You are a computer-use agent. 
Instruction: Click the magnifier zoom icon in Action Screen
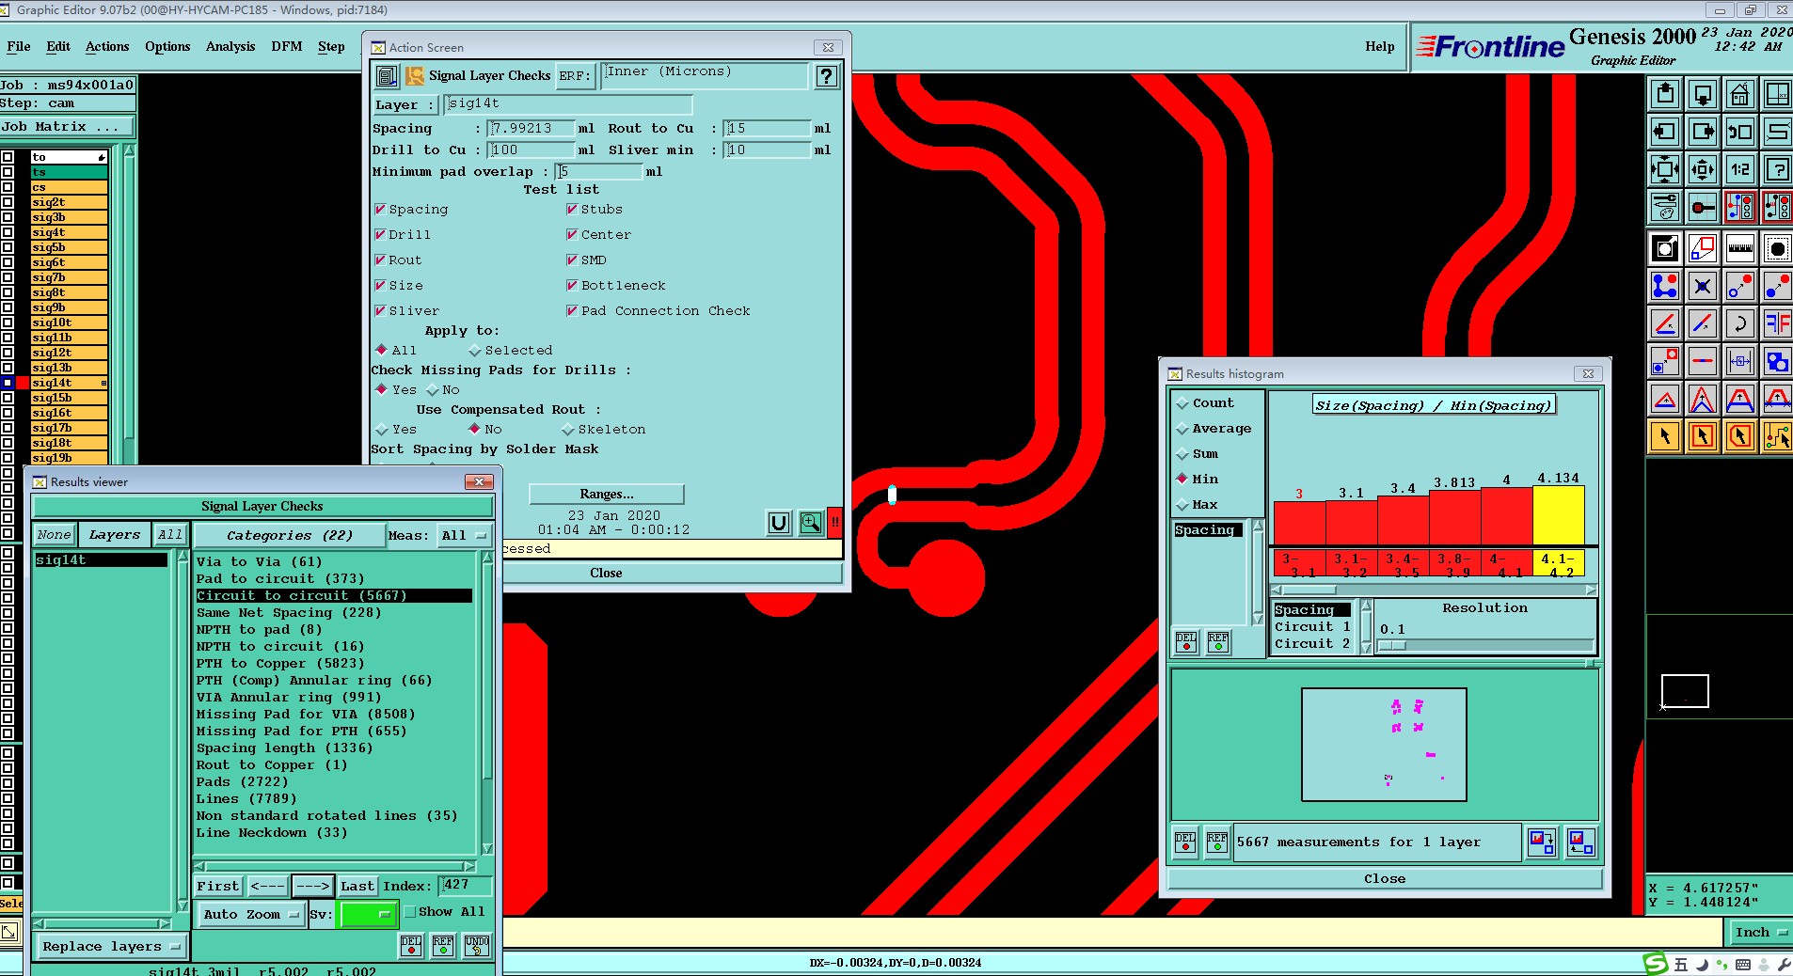(x=810, y=523)
